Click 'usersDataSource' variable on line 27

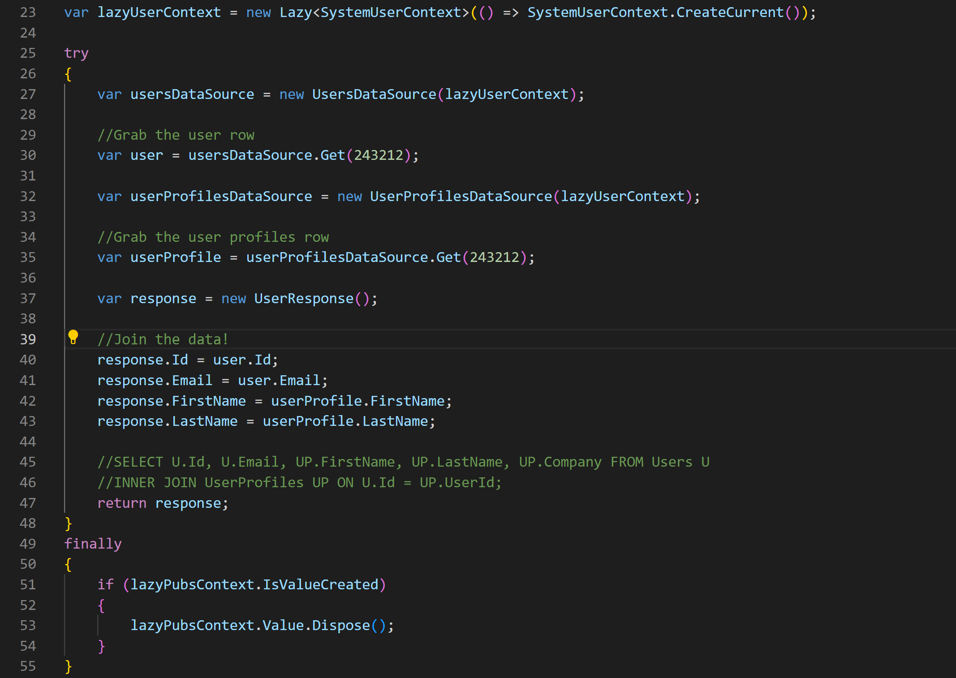click(x=192, y=94)
